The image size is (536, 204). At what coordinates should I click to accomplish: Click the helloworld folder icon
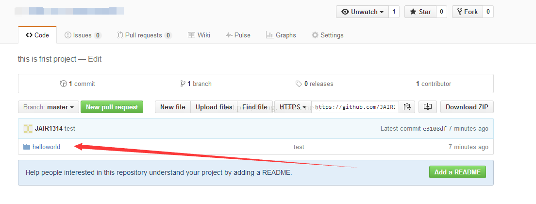(27, 147)
